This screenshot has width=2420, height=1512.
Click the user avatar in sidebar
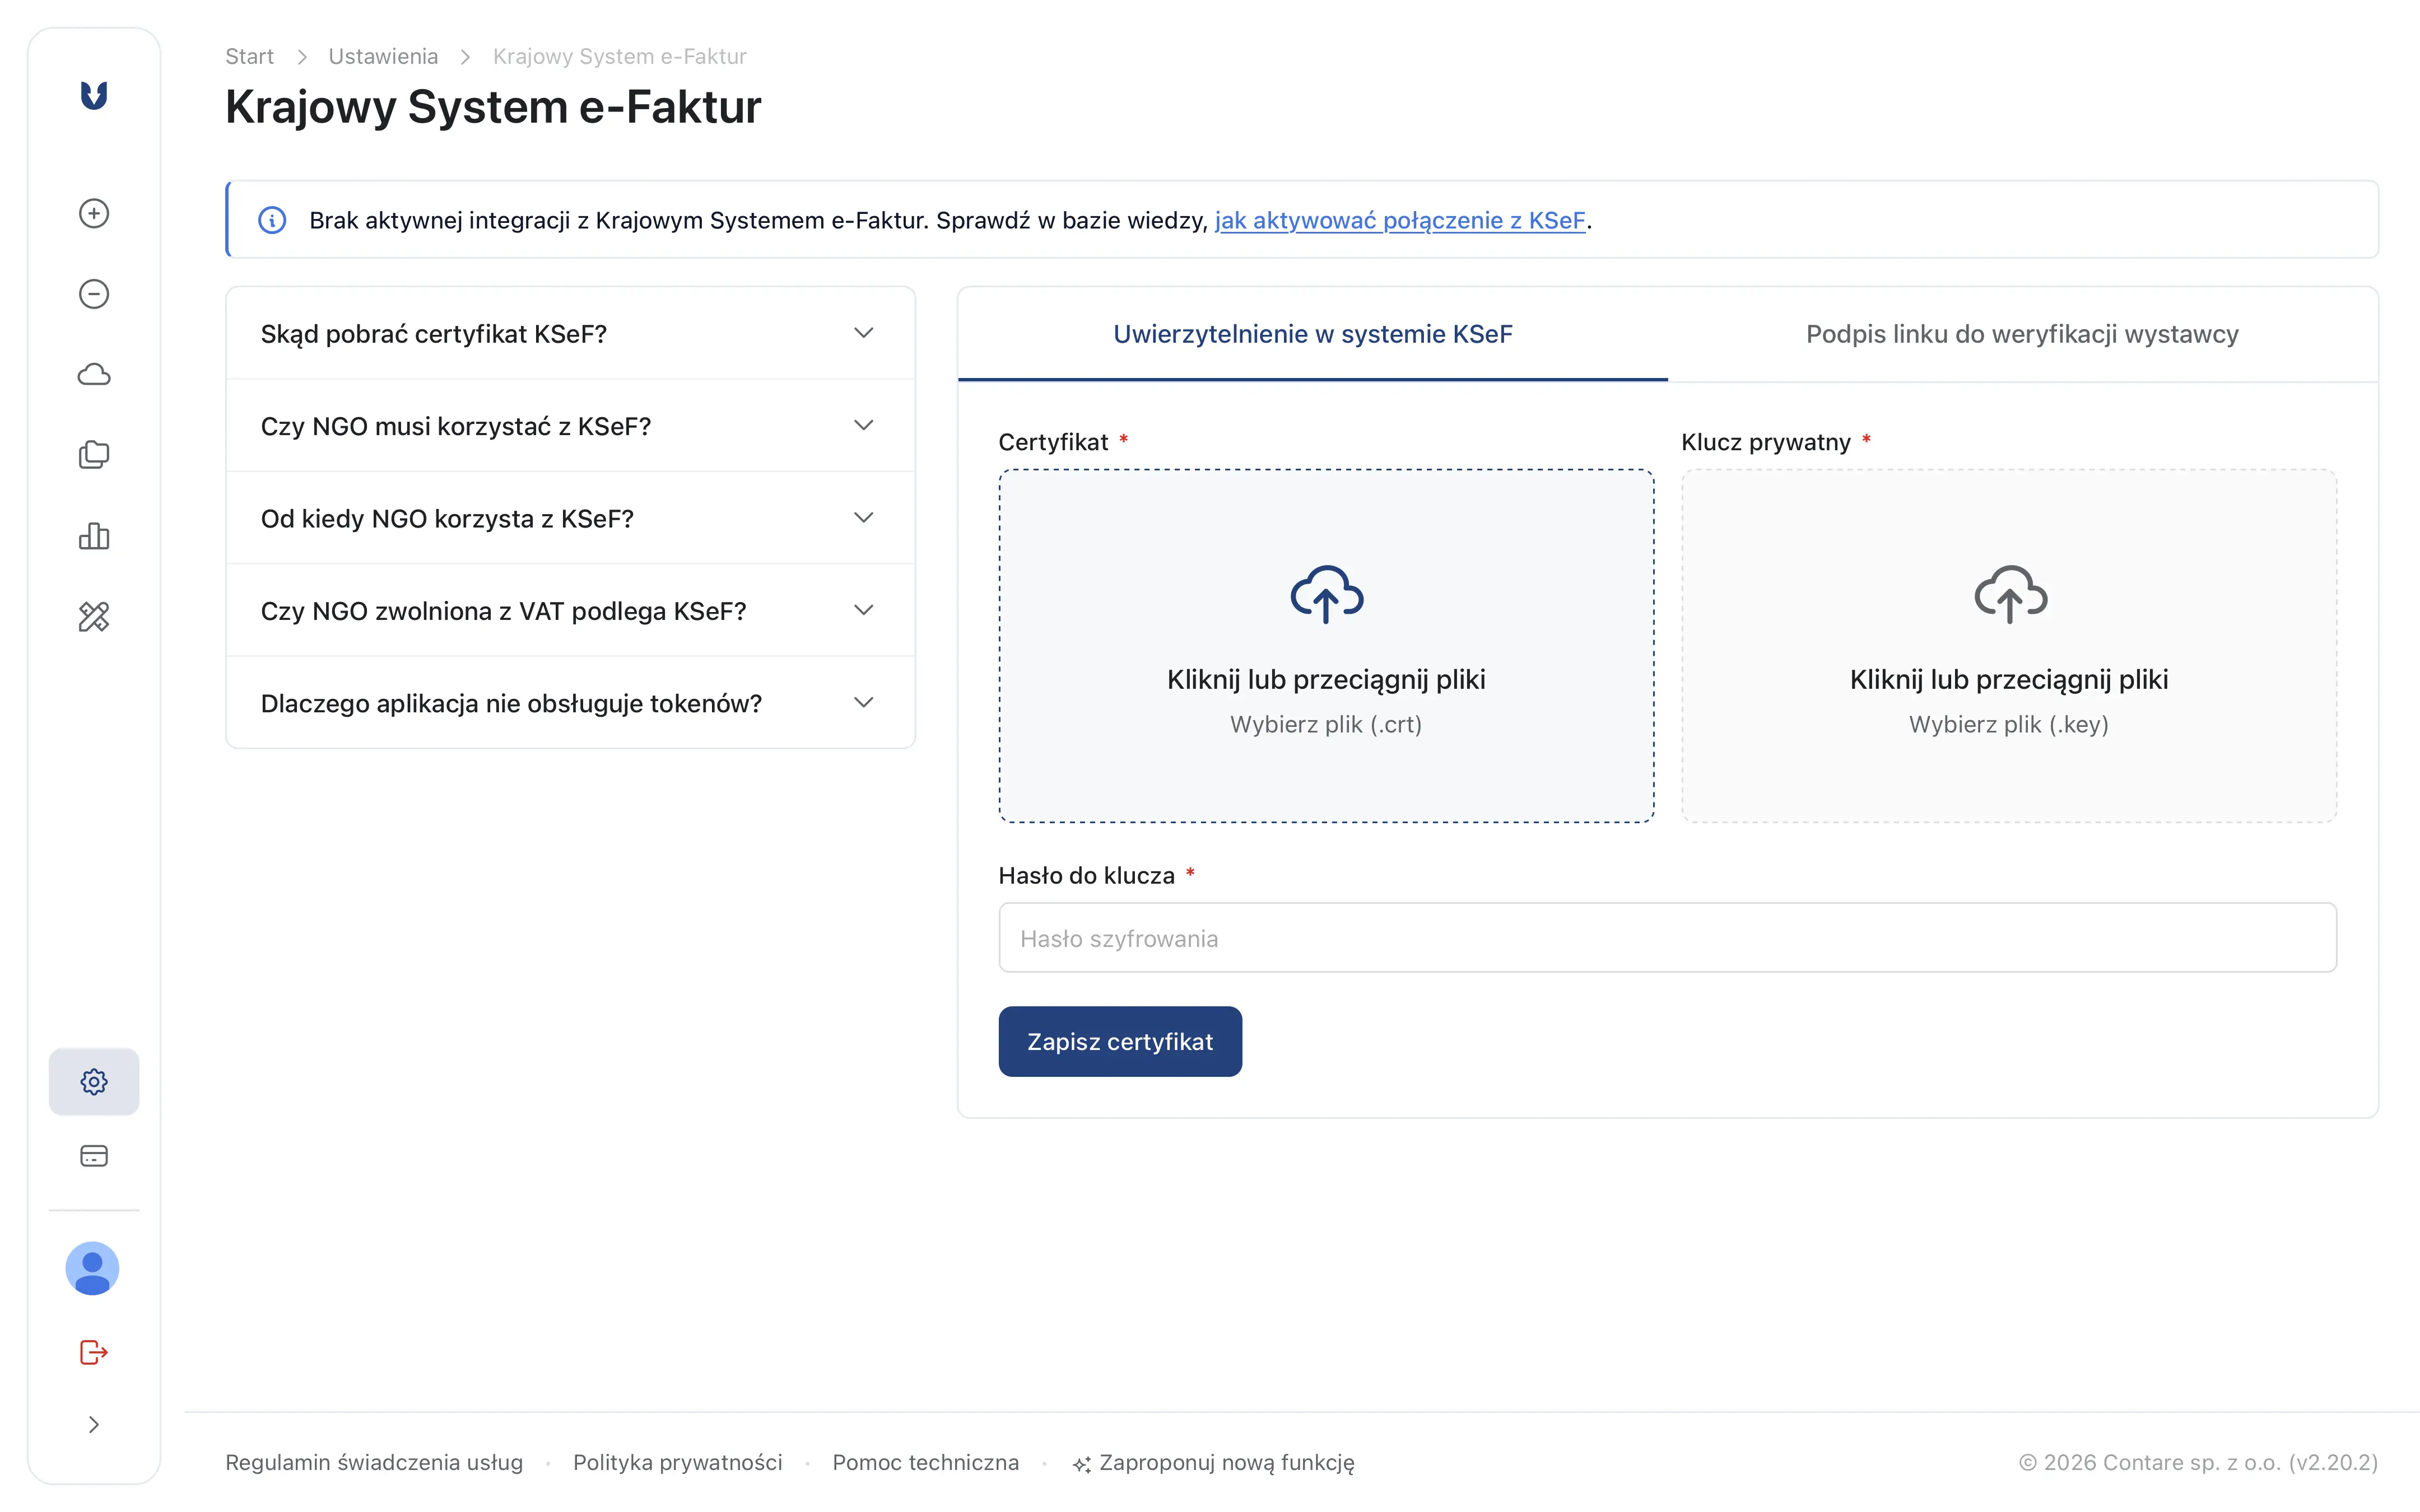[93, 1269]
